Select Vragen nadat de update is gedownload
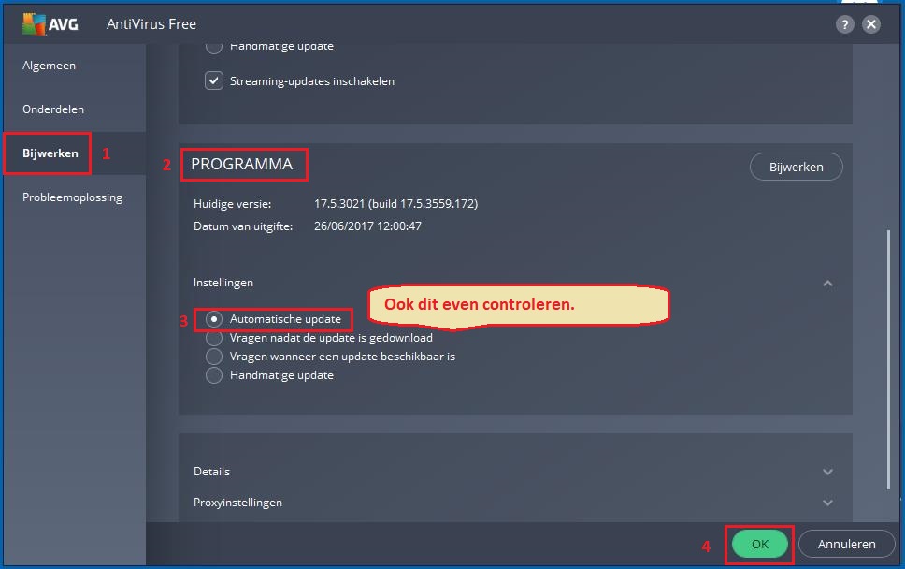Image resolution: width=905 pixels, height=569 pixels. [214, 338]
